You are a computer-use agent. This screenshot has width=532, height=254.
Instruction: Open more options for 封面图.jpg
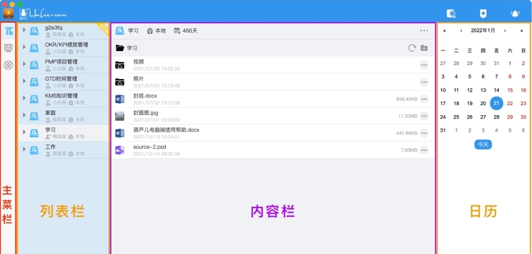click(423, 116)
